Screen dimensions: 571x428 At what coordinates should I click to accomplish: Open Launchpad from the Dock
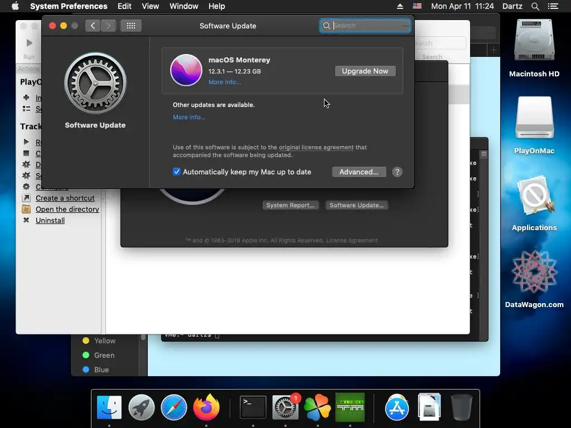click(141, 407)
